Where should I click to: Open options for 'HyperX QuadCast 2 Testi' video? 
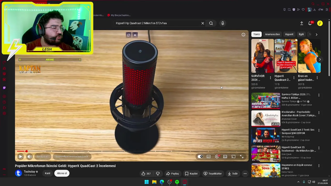tap(319, 130)
